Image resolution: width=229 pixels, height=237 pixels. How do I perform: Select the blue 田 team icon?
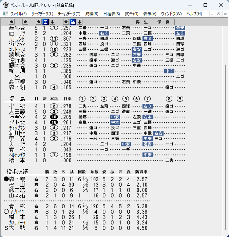tap(45, 22)
